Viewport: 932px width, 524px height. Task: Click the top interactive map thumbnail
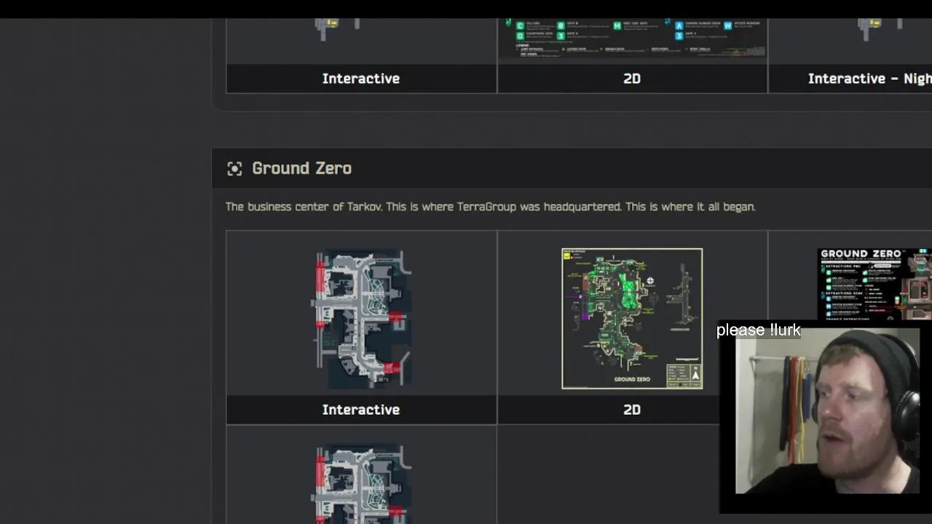(338, 29)
